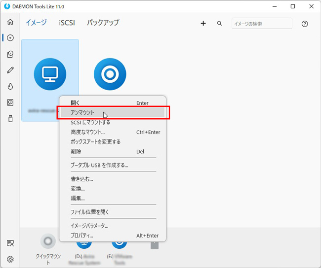321x268 pixels.
Task: Choose プロパティ... in the context menu
Action: (x=113, y=235)
